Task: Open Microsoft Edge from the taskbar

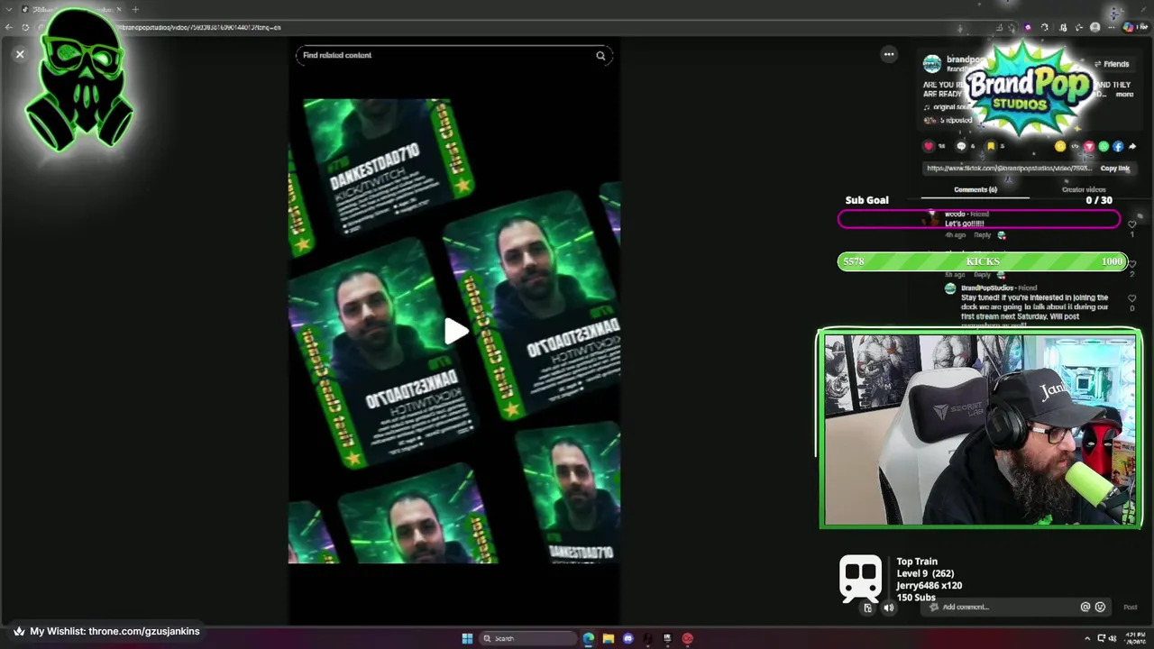Action: point(589,638)
